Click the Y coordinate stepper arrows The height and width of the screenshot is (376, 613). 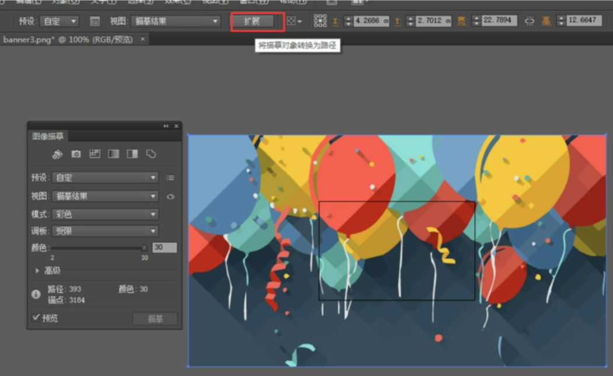[410, 21]
